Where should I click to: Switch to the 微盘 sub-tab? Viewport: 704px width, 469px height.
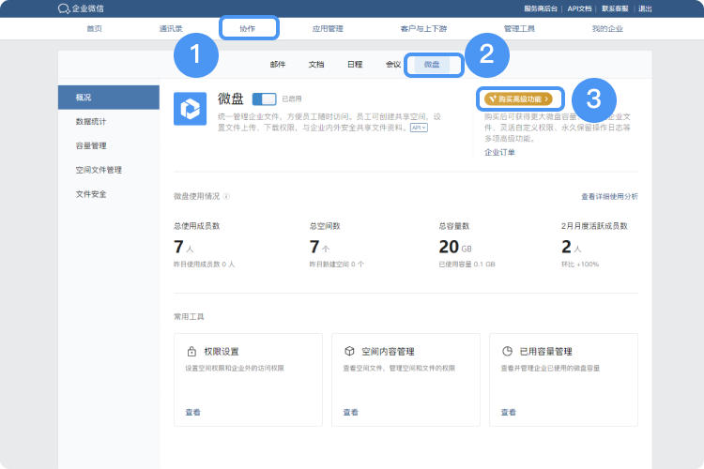432,65
